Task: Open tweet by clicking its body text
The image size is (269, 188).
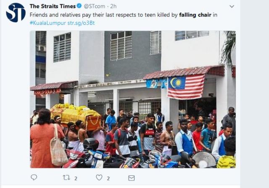Action: [124, 15]
